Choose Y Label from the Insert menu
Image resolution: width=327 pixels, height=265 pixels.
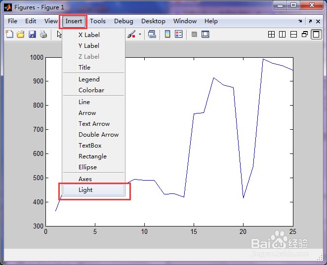tap(94, 45)
